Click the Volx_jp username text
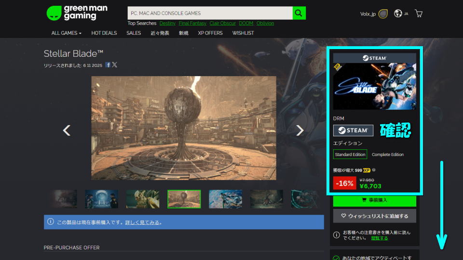The width and height of the screenshot is (463, 260). [368, 14]
